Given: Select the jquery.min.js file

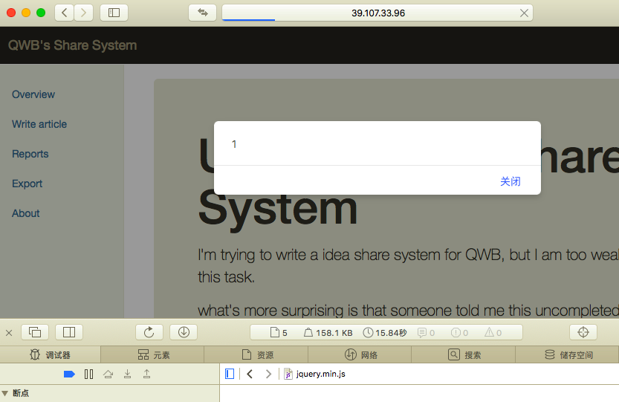Looking at the screenshot, I should 315,374.
